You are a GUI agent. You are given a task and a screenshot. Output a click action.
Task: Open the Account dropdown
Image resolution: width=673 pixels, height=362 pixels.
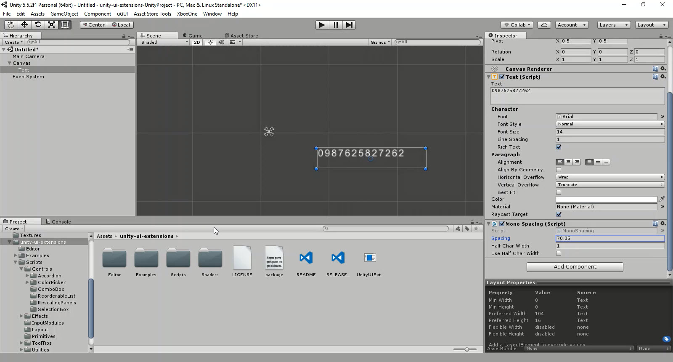[x=572, y=25]
